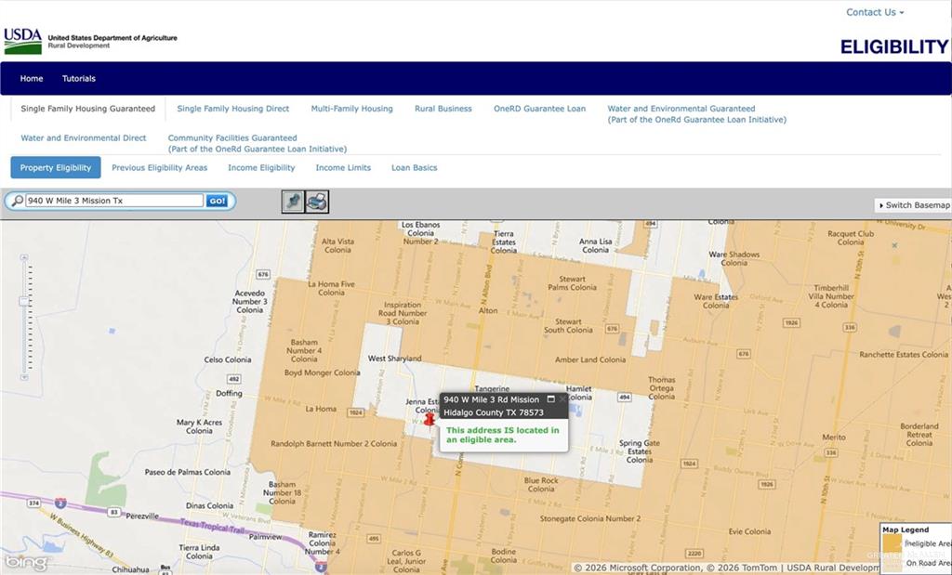Switch to the Income Eligibility tab
This screenshot has height=575, width=952.
click(x=261, y=168)
